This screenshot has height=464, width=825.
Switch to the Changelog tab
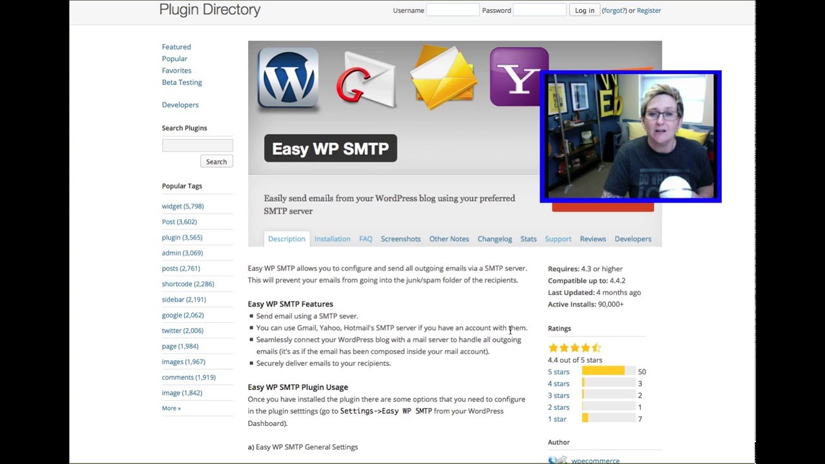495,238
